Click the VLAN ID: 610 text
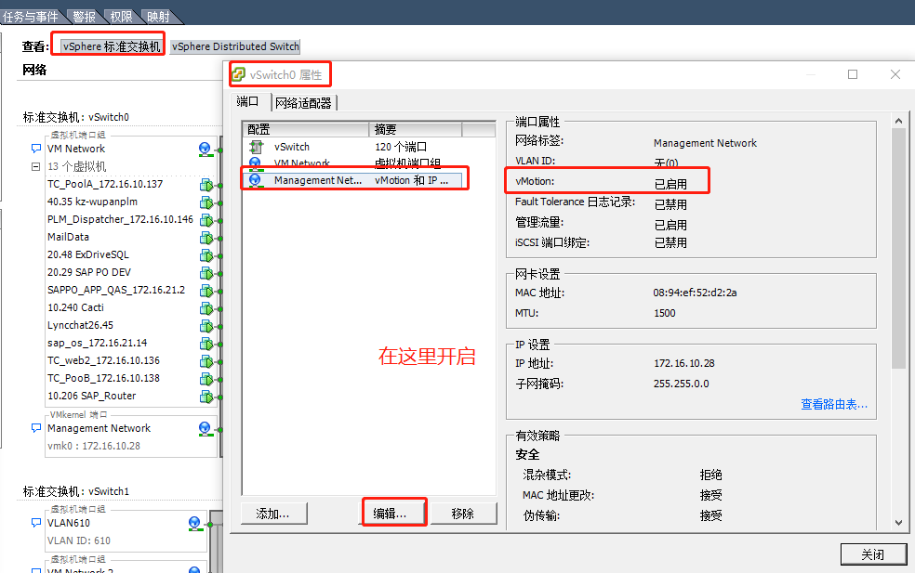915x573 pixels. tap(79, 540)
